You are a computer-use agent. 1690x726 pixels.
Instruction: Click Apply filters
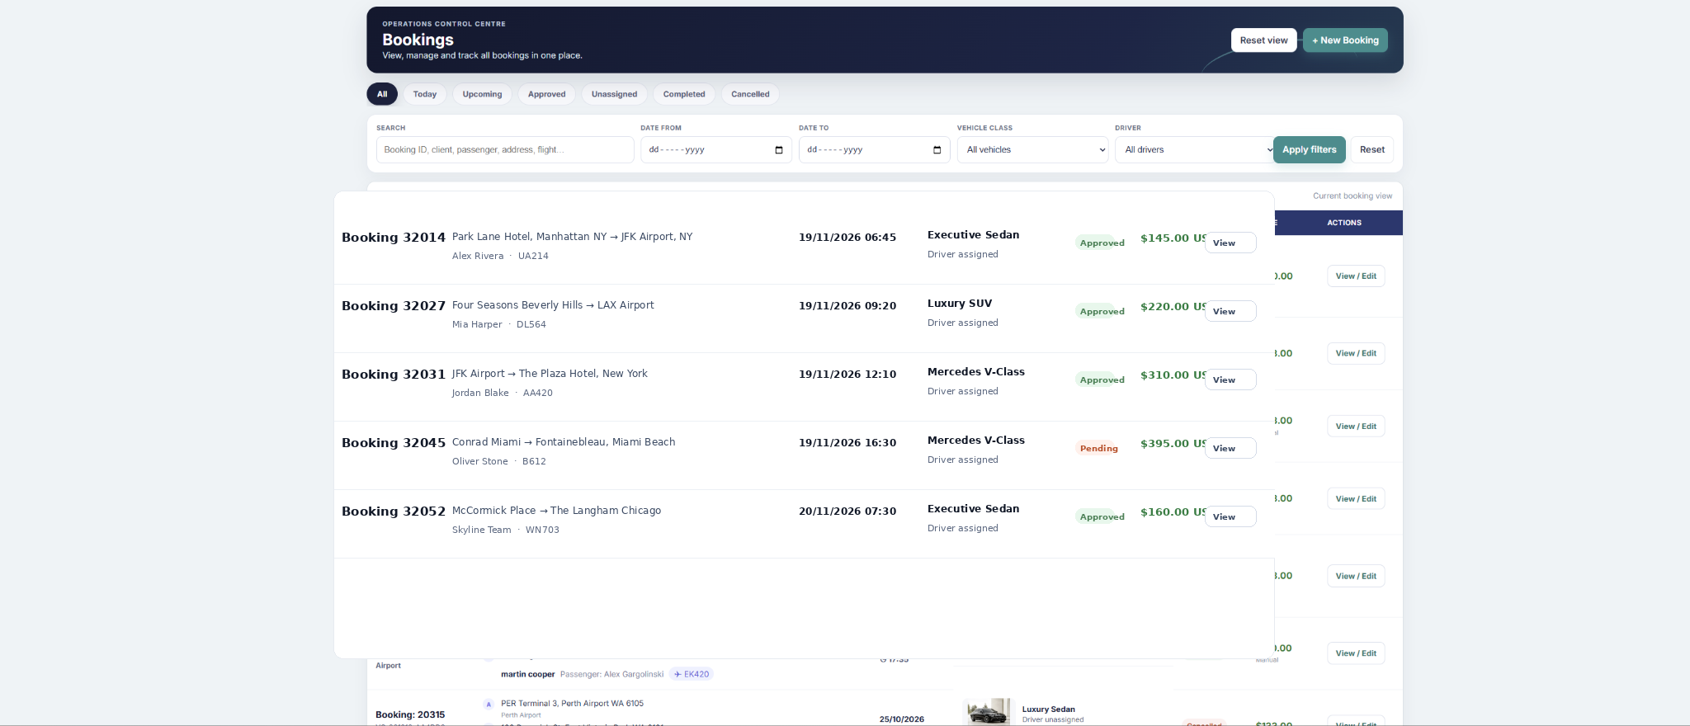coord(1309,150)
